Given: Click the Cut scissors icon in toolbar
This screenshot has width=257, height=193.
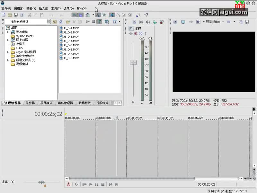Looking at the screenshot, I should [x=30, y=15].
